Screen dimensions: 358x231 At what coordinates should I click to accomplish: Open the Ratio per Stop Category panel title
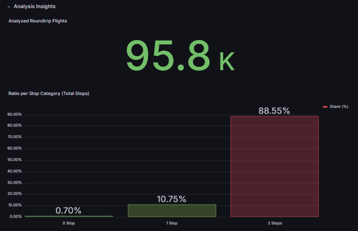pyautogui.click(x=49, y=94)
